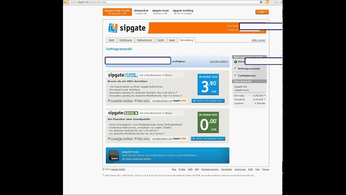Select the Tarifoptionen step bullet
Screen dimensions: 346x195
[x=235, y=76]
